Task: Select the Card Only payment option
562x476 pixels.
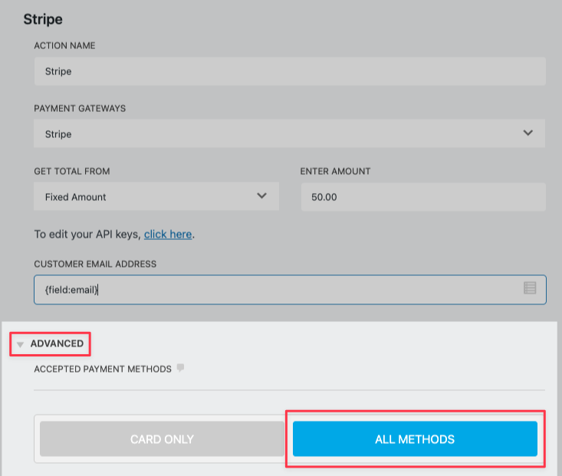Action: tap(162, 439)
